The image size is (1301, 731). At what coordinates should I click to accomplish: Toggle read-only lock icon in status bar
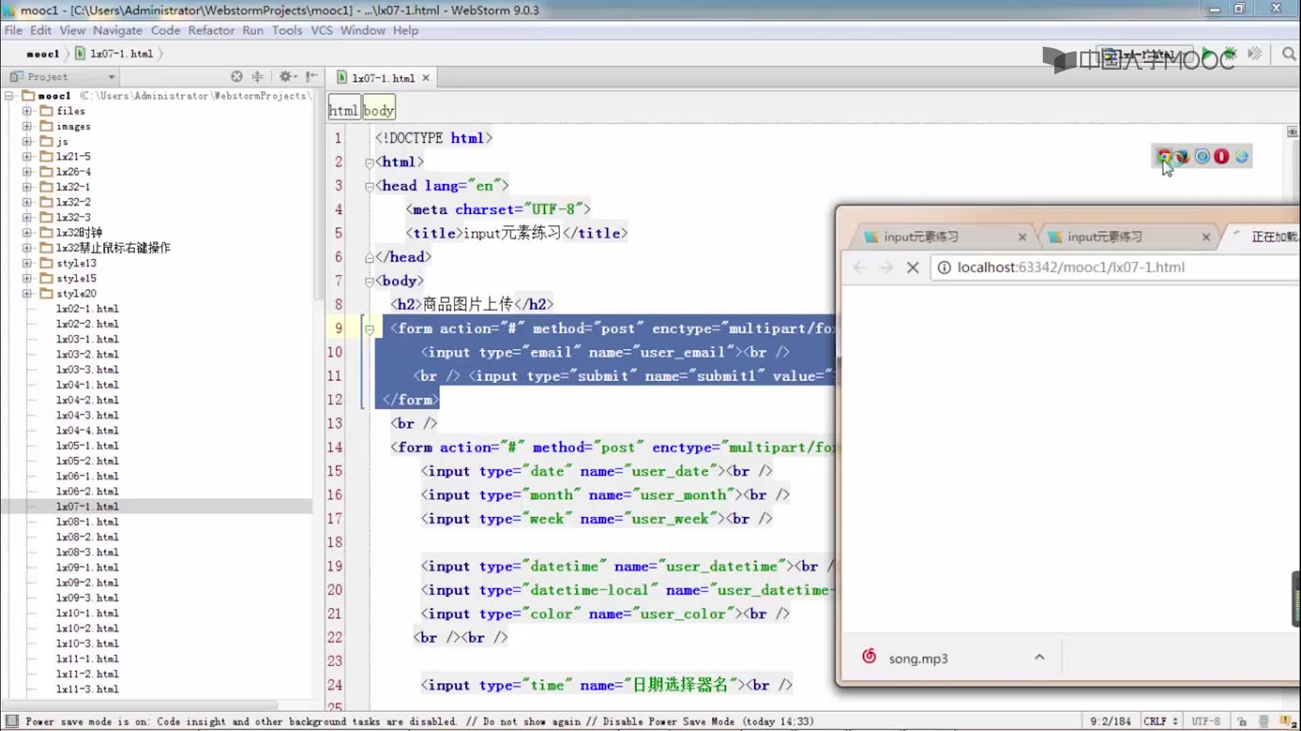click(x=1242, y=722)
